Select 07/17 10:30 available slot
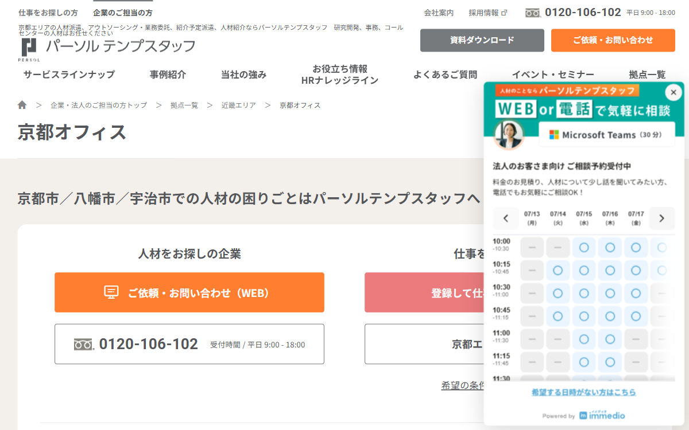The width and height of the screenshot is (689, 430). 636,294
